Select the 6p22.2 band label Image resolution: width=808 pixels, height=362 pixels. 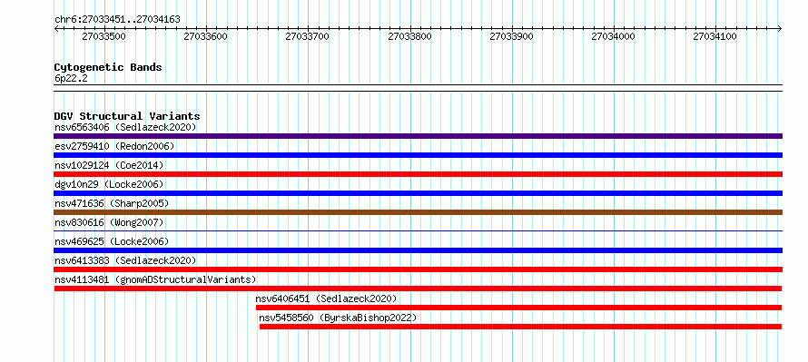71,78
